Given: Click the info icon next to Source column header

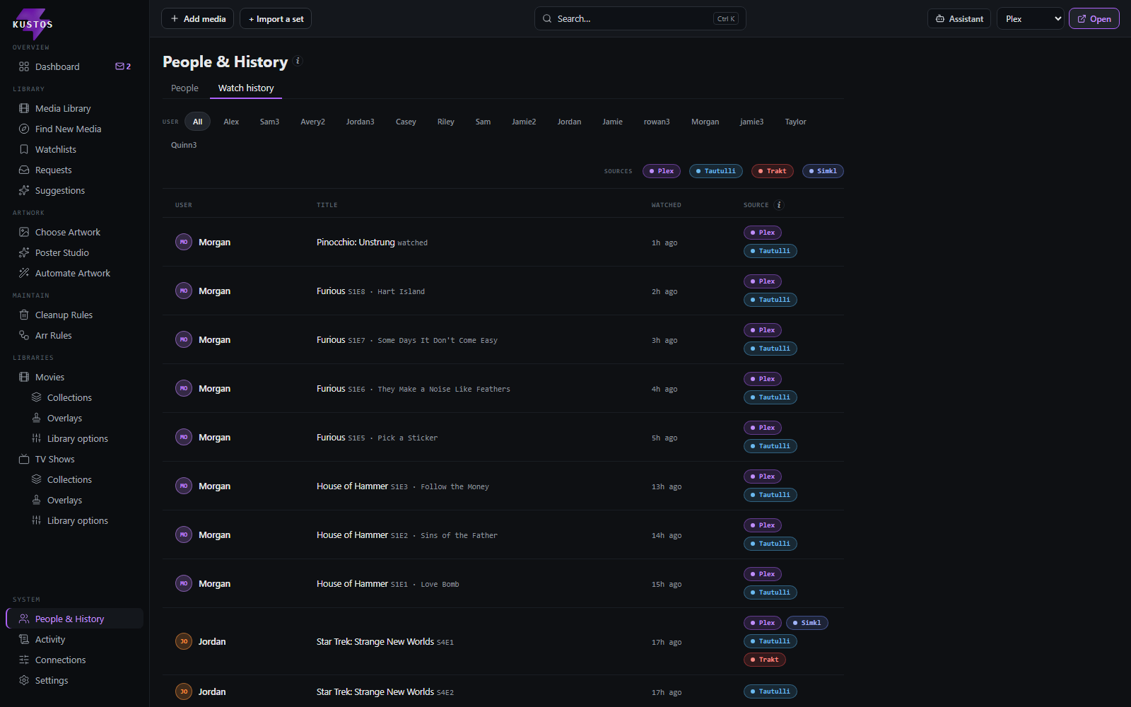Looking at the screenshot, I should coord(779,205).
